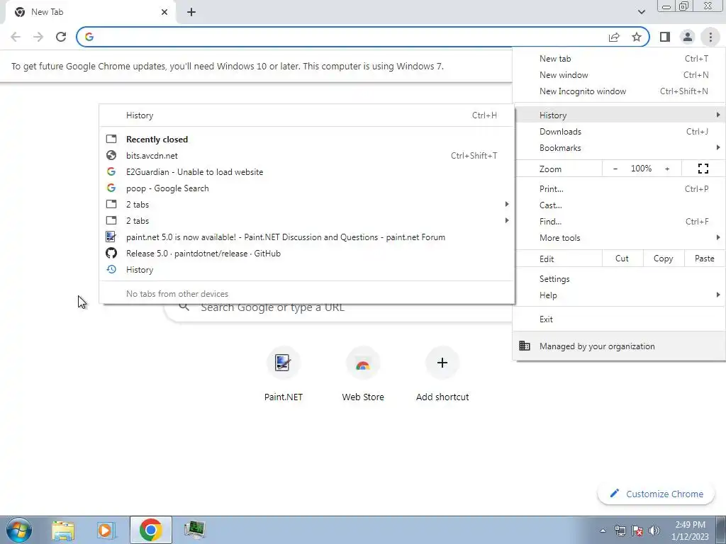Select New window menu item

tap(619, 75)
